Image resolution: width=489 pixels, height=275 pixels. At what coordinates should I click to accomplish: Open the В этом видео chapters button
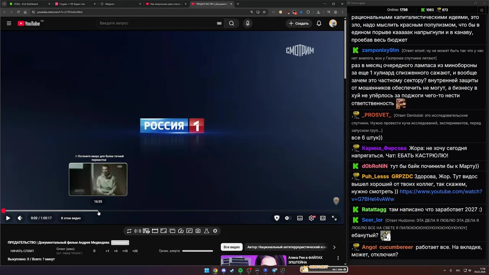pyautogui.click(x=71, y=218)
